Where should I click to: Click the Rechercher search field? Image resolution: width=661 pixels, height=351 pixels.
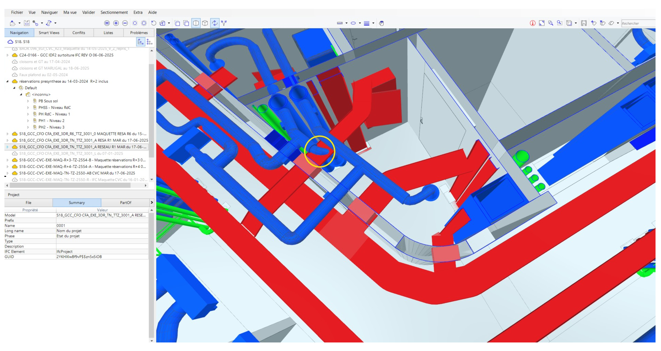pyautogui.click(x=637, y=23)
